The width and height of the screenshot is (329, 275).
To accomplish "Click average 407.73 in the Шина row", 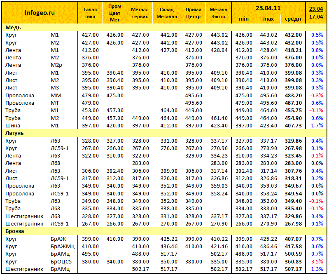I will [x=293, y=126].
